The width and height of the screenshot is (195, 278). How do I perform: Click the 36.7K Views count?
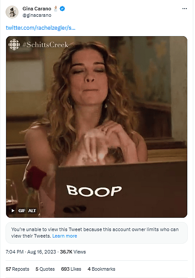click(73, 252)
